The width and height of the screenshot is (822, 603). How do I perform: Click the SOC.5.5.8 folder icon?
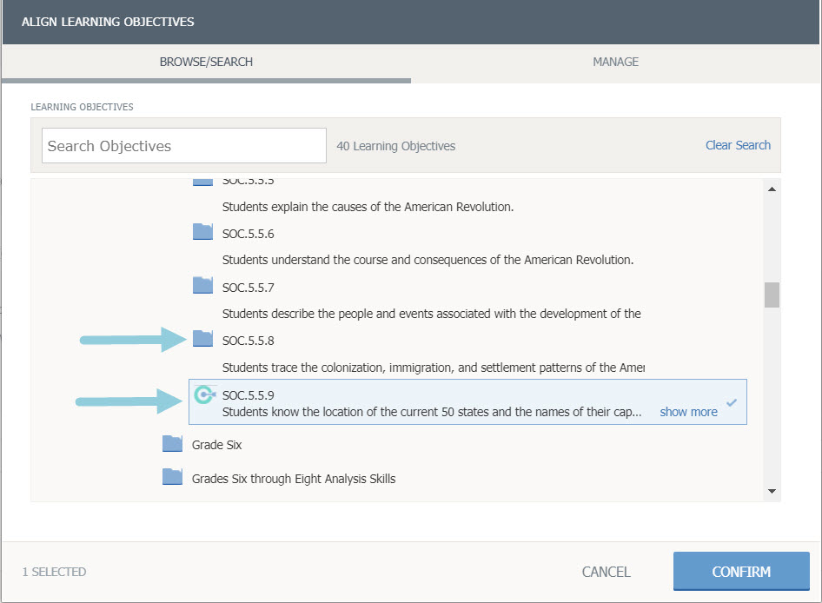point(202,339)
